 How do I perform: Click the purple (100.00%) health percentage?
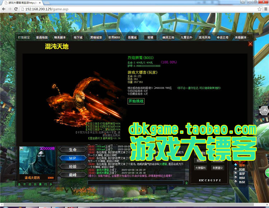[x=169, y=62]
